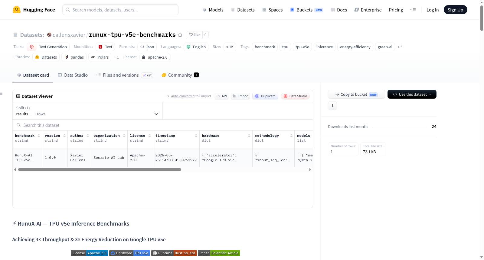
Task: Click the apache-2.0 license tag
Action: click(155, 57)
